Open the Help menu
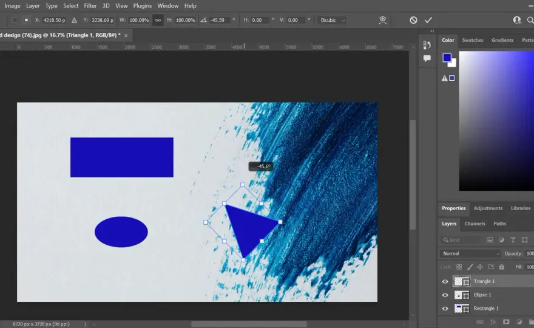Viewport: 534px width, 328px height. click(x=191, y=6)
